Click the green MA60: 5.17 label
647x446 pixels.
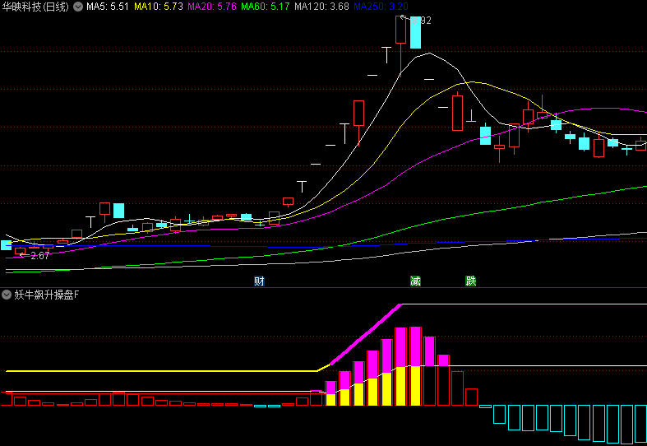coord(266,7)
